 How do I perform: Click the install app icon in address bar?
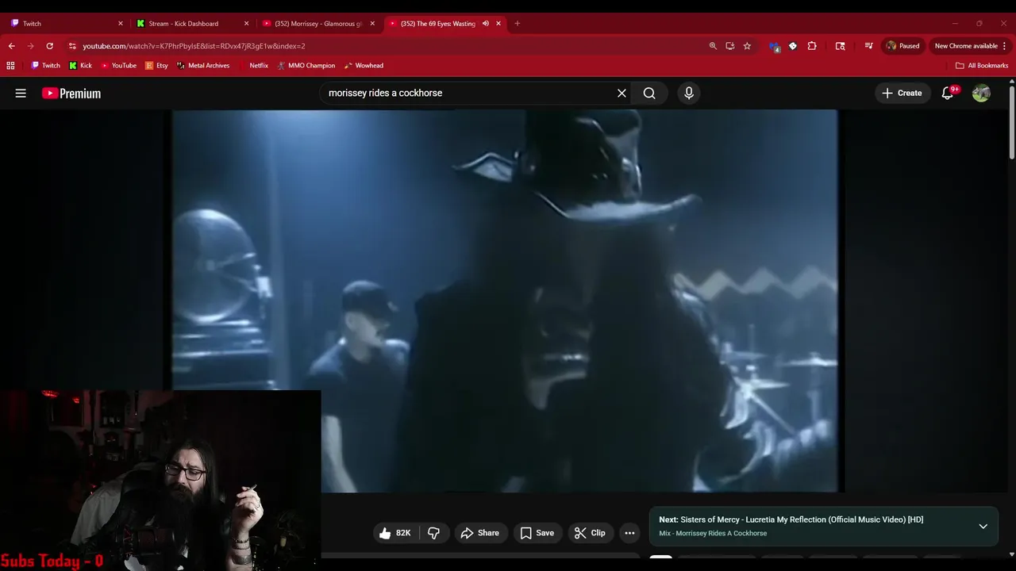point(729,46)
